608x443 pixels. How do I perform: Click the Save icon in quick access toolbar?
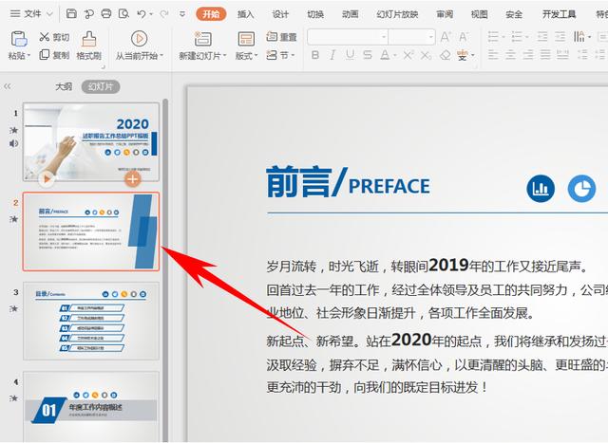71,14
